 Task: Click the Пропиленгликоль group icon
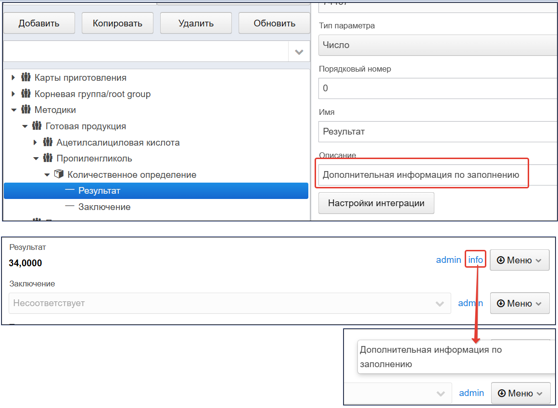click(48, 158)
